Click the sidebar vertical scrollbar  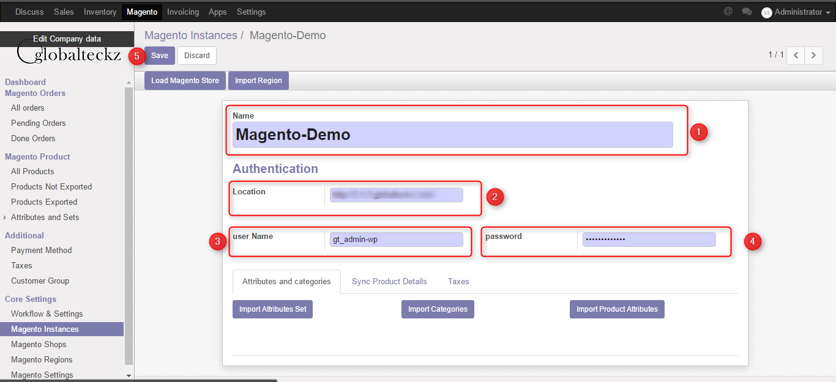129,226
